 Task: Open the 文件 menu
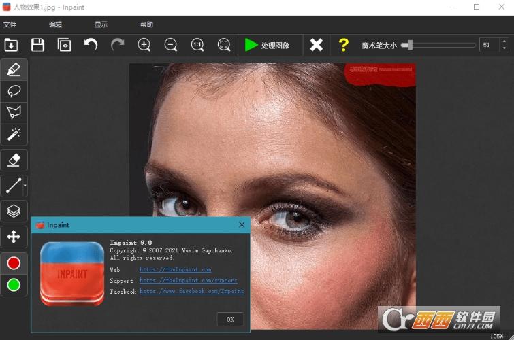10,24
